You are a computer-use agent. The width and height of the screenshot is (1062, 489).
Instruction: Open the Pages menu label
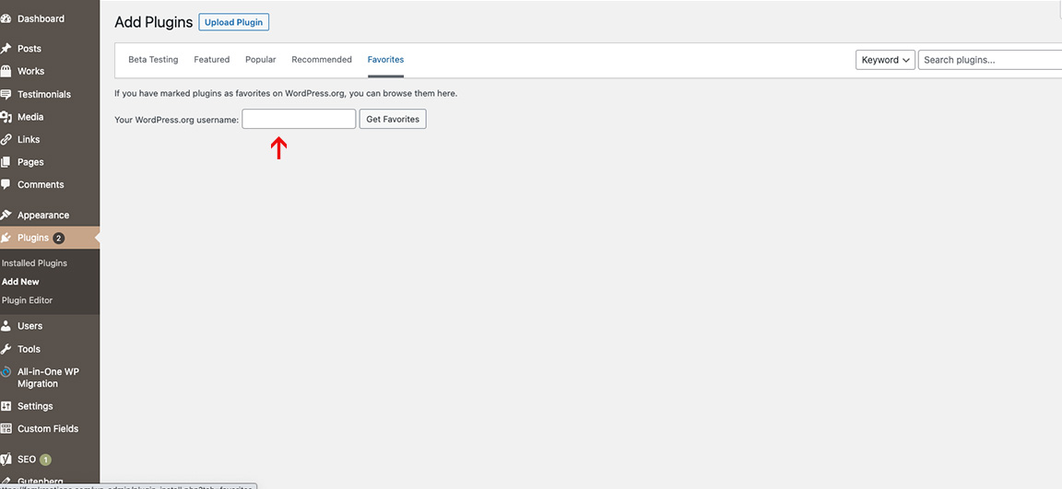pyautogui.click(x=30, y=162)
